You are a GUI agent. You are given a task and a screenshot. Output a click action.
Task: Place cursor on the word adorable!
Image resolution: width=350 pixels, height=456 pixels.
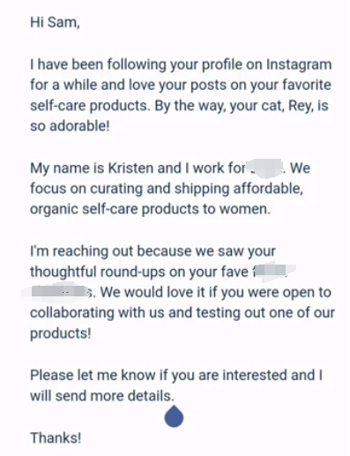tap(79, 126)
